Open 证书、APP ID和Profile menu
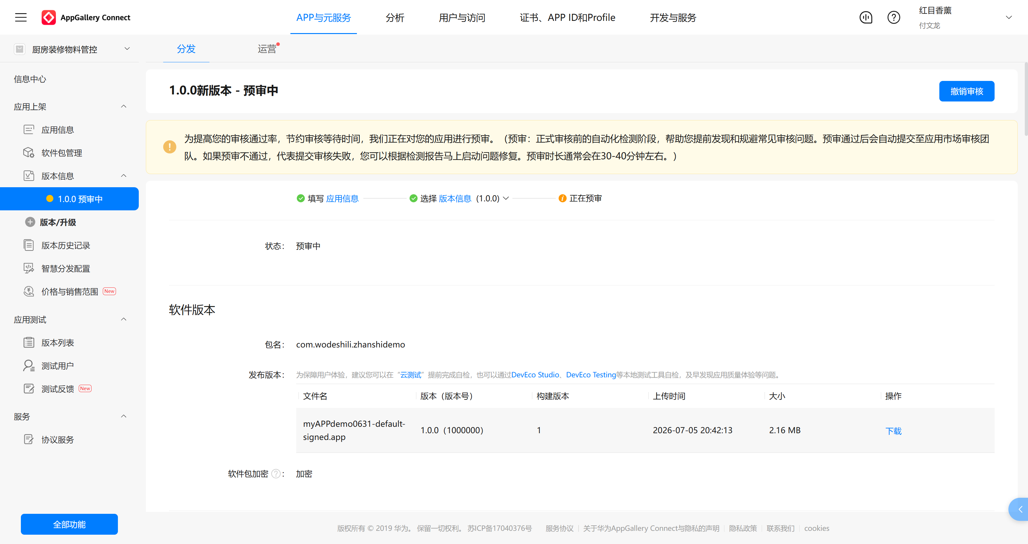This screenshot has width=1028, height=544. [x=567, y=18]
